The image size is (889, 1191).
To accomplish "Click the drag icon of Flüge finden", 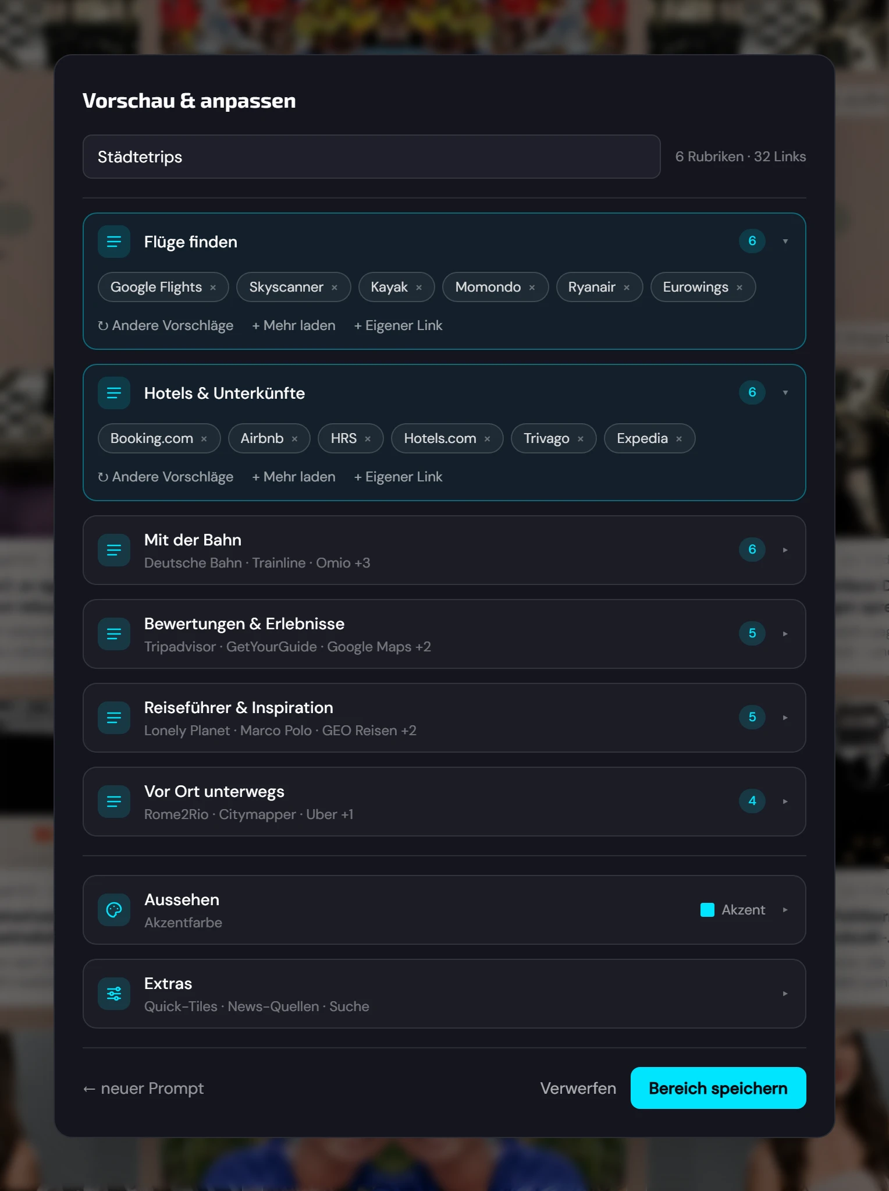I will tap(114, 242).
